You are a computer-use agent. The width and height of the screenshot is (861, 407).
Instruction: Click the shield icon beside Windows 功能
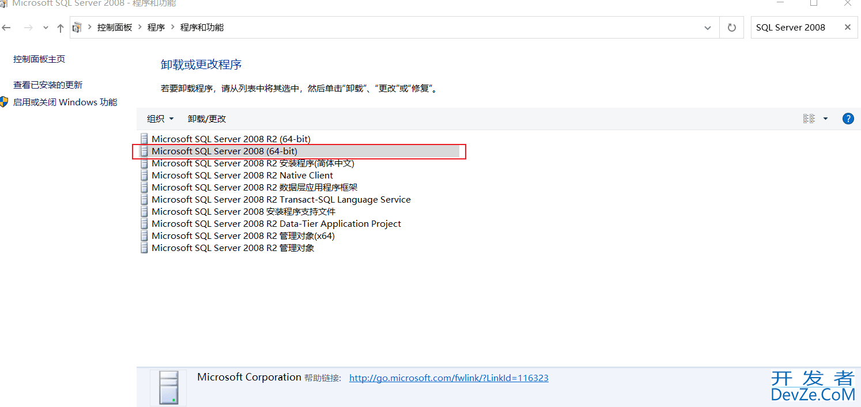pos(3,102)
